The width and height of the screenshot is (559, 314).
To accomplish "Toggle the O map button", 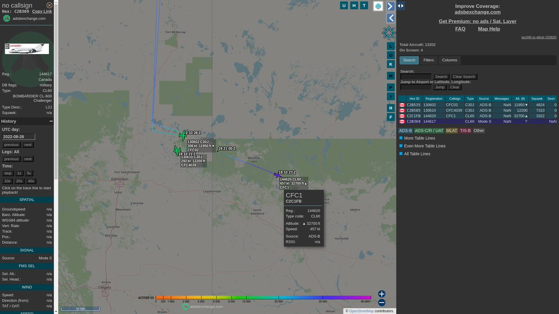I will coord(391,55).
